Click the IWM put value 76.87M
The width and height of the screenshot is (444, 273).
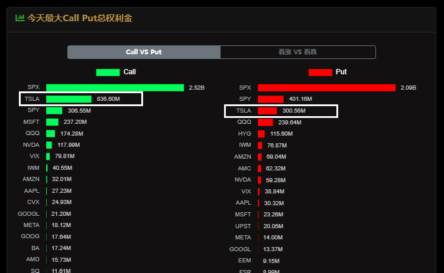tap(277, 146)
